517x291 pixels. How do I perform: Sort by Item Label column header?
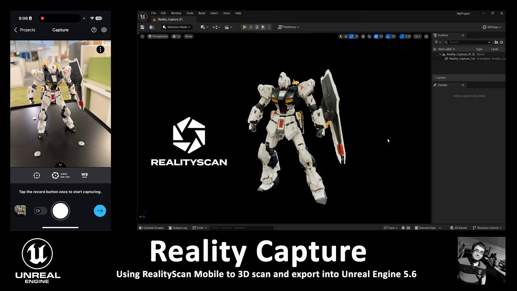coord(446,49)
